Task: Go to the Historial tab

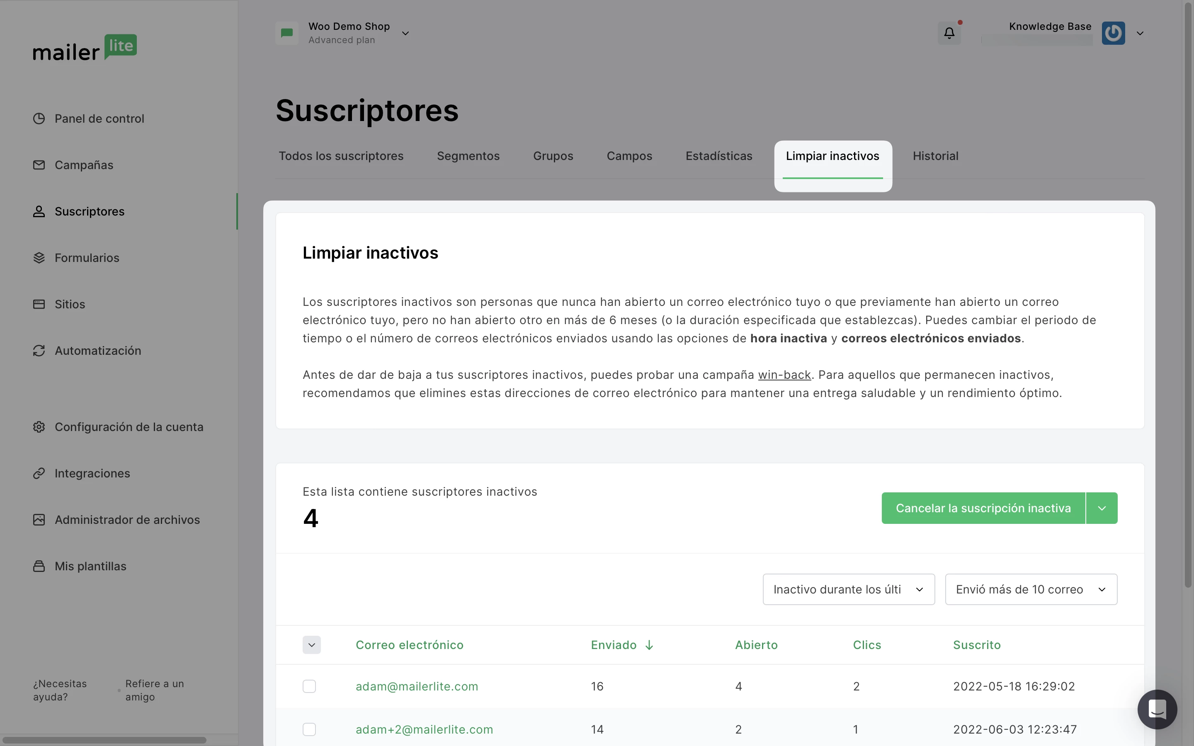Action: coord(935,156)
